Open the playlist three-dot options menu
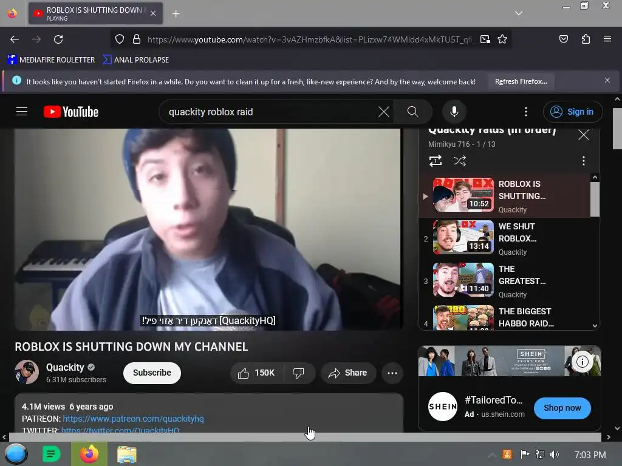The image size is (622, 466). 584,161
